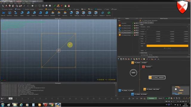Jump to last frame playback button

(183, 101)
